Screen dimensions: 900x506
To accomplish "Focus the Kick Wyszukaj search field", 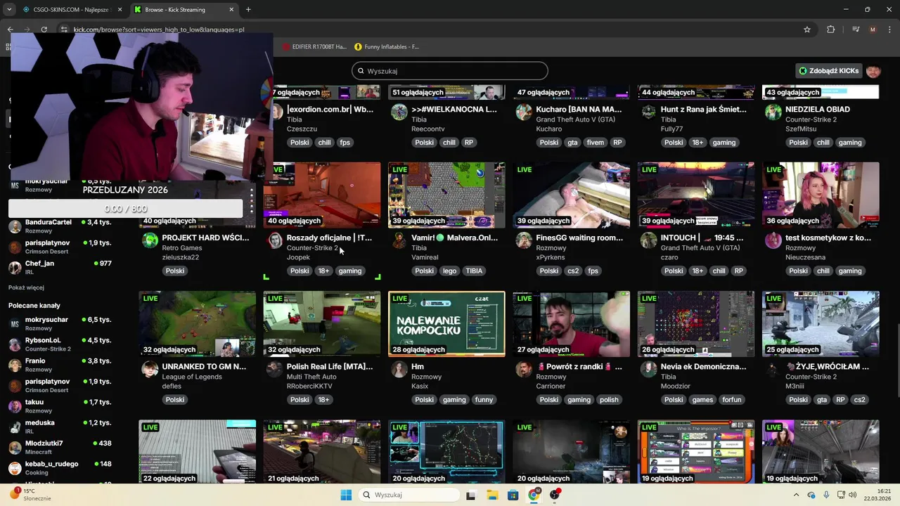I will [450, 71].
